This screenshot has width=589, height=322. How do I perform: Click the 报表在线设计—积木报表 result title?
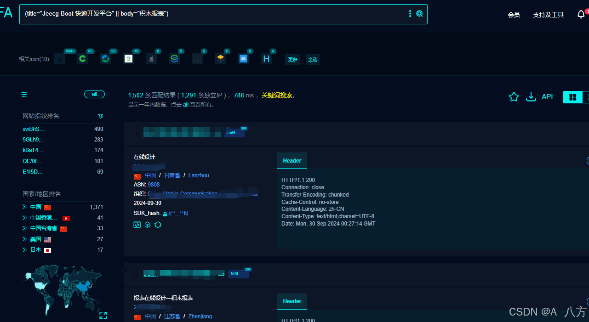click(x=163, y=298)
